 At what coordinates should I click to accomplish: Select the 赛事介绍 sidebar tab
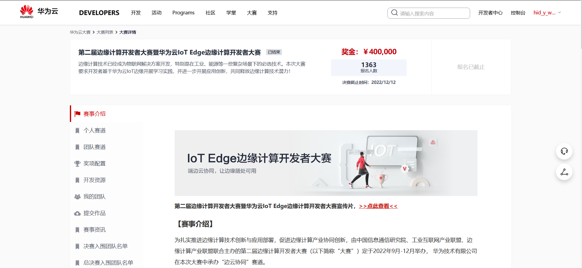coord(107,114)
